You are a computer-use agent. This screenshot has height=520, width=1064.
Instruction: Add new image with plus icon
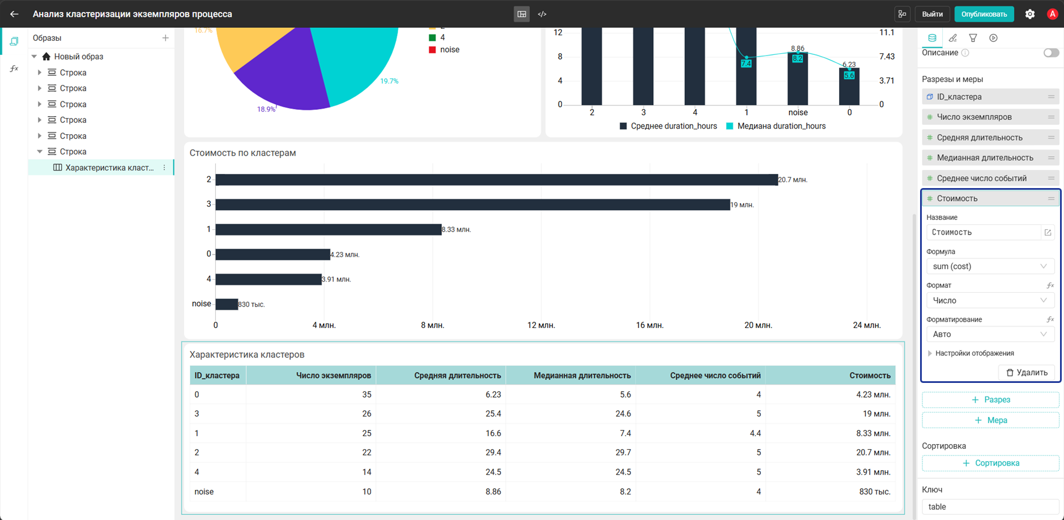tap(165, 38)
